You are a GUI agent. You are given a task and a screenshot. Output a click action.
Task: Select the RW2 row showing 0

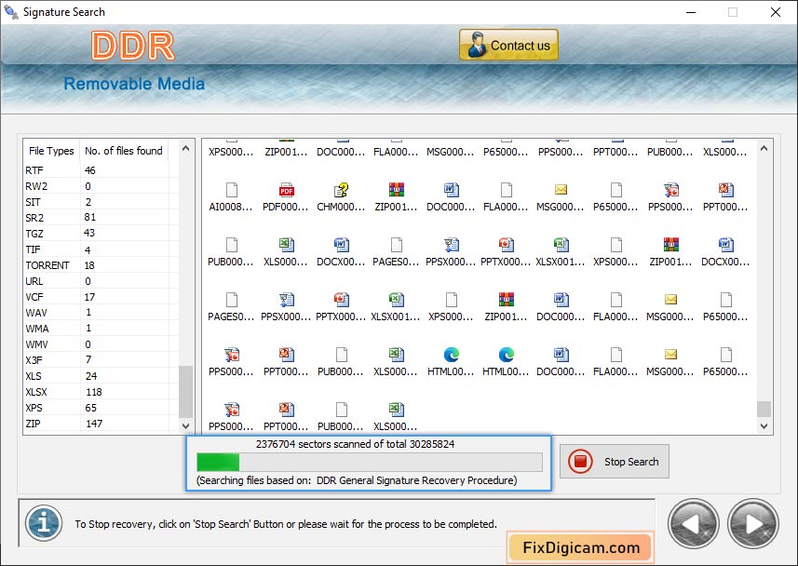(x=101, y=186)
